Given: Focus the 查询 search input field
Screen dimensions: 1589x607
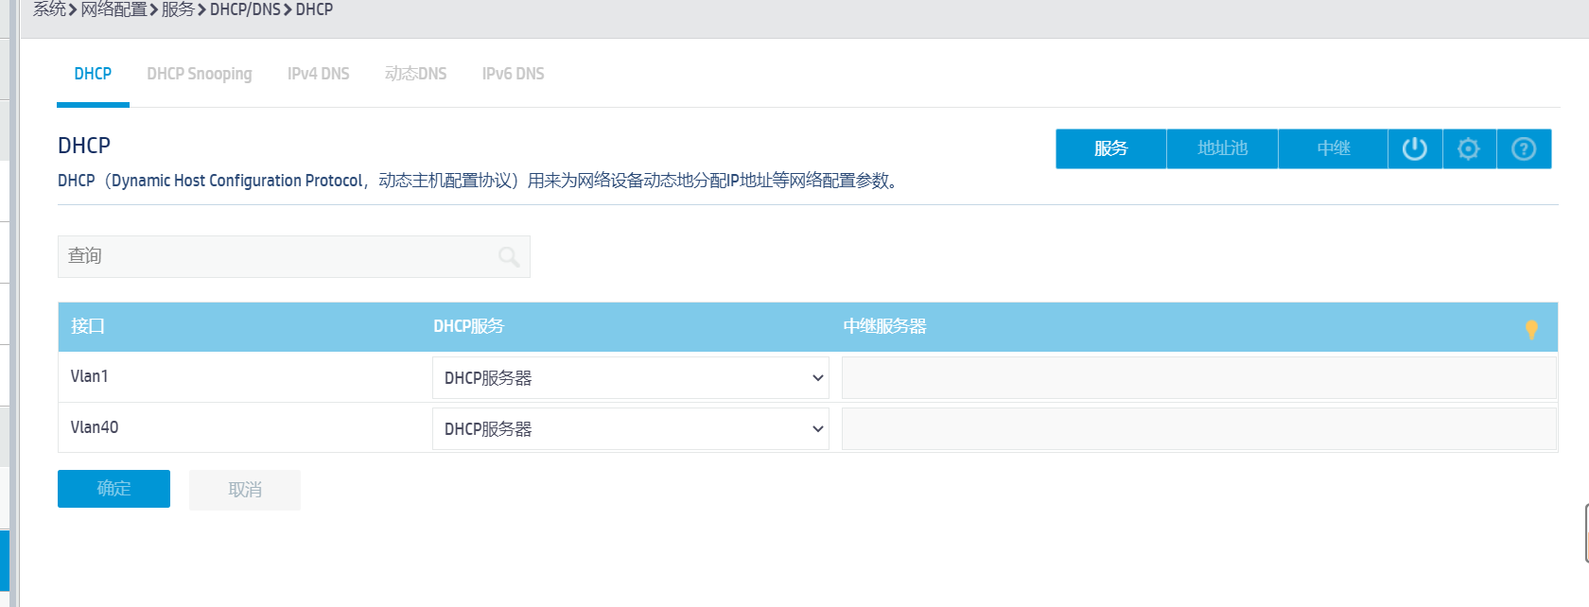Looking at the screenshot, I should (274, 257).
